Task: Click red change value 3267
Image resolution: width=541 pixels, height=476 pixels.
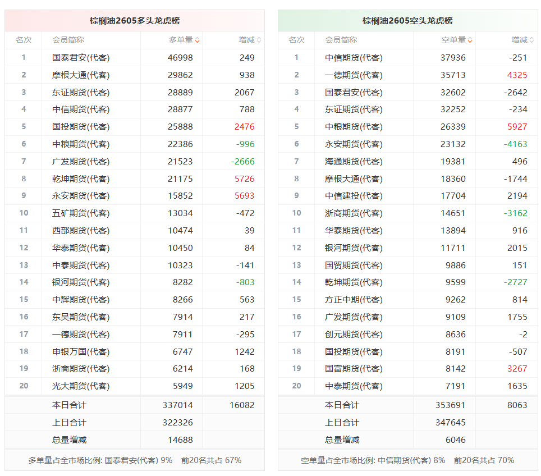Action: click(517, 369)
